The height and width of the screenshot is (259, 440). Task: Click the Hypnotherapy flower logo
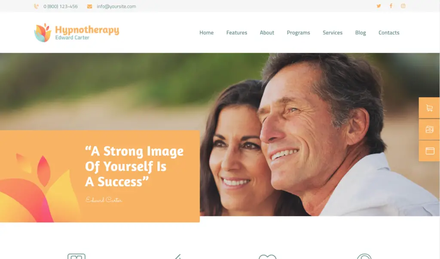[43, 33]
